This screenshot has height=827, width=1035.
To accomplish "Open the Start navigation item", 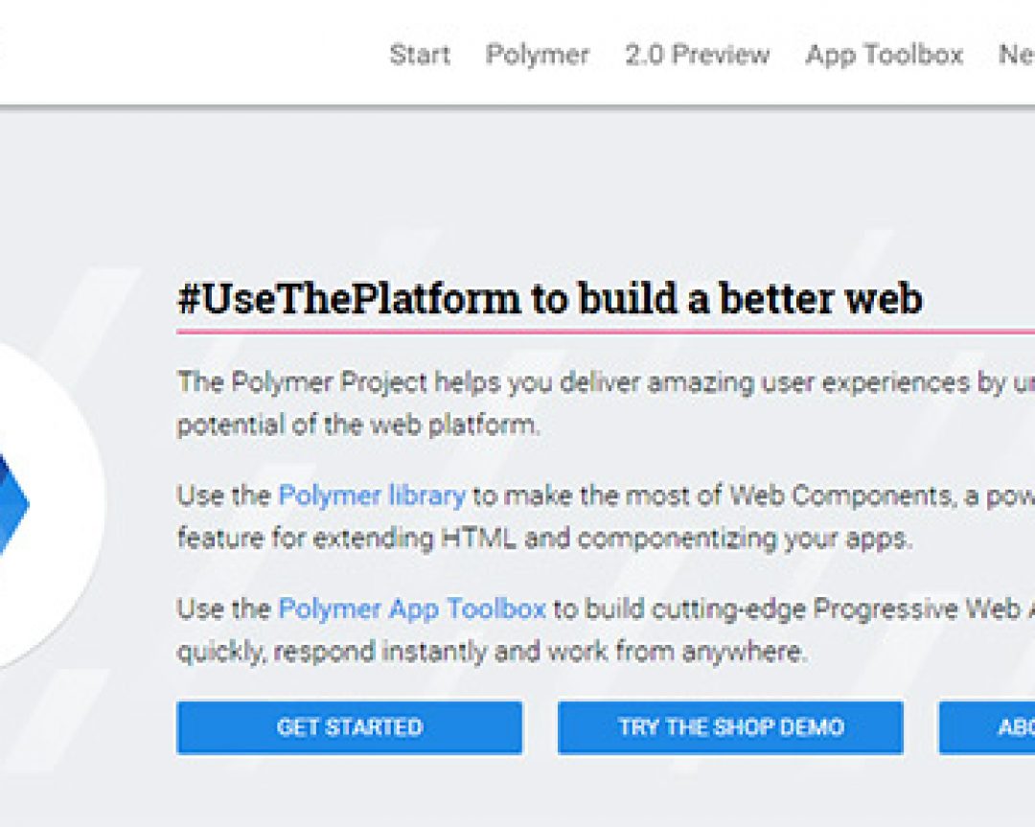I will click(x=420, y=55).
